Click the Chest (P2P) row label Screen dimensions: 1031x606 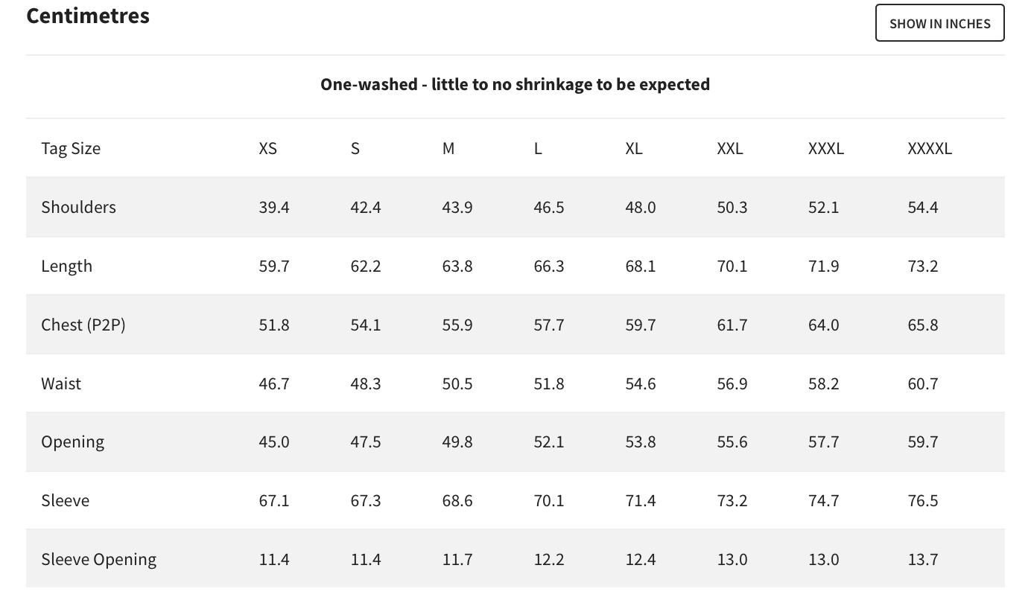coord(83,325)
